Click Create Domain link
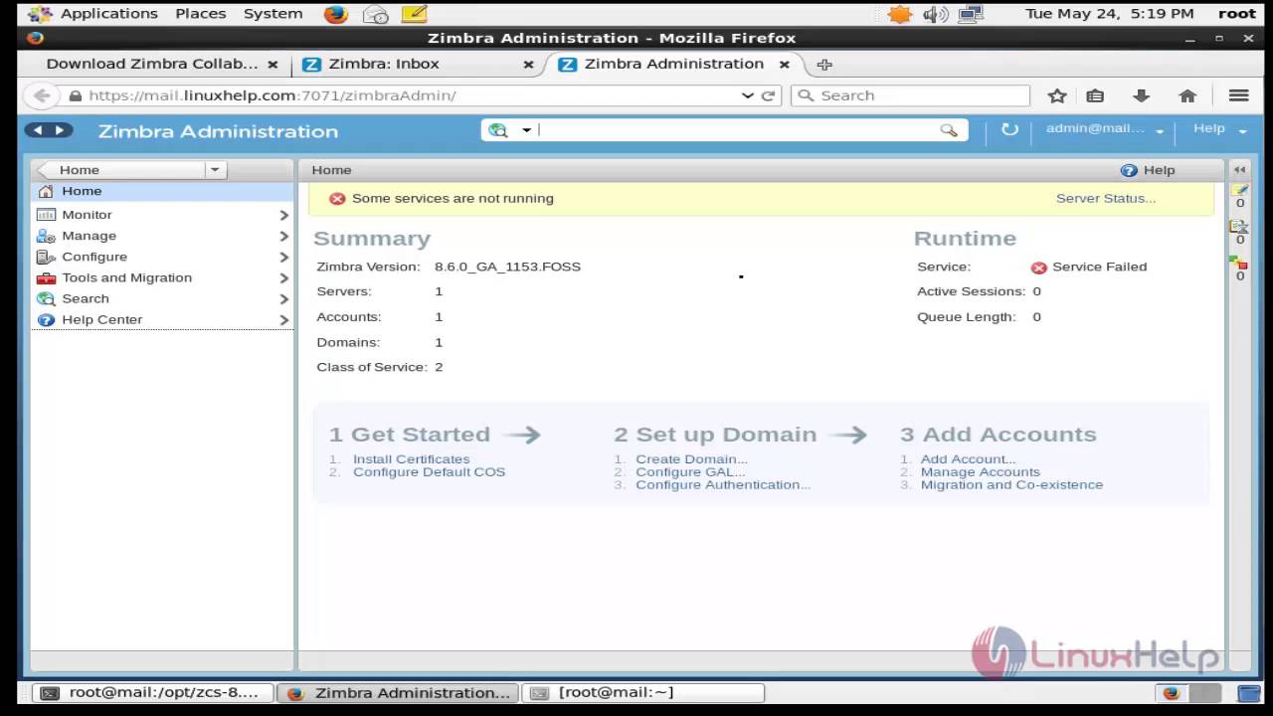 tap(691, 459)
